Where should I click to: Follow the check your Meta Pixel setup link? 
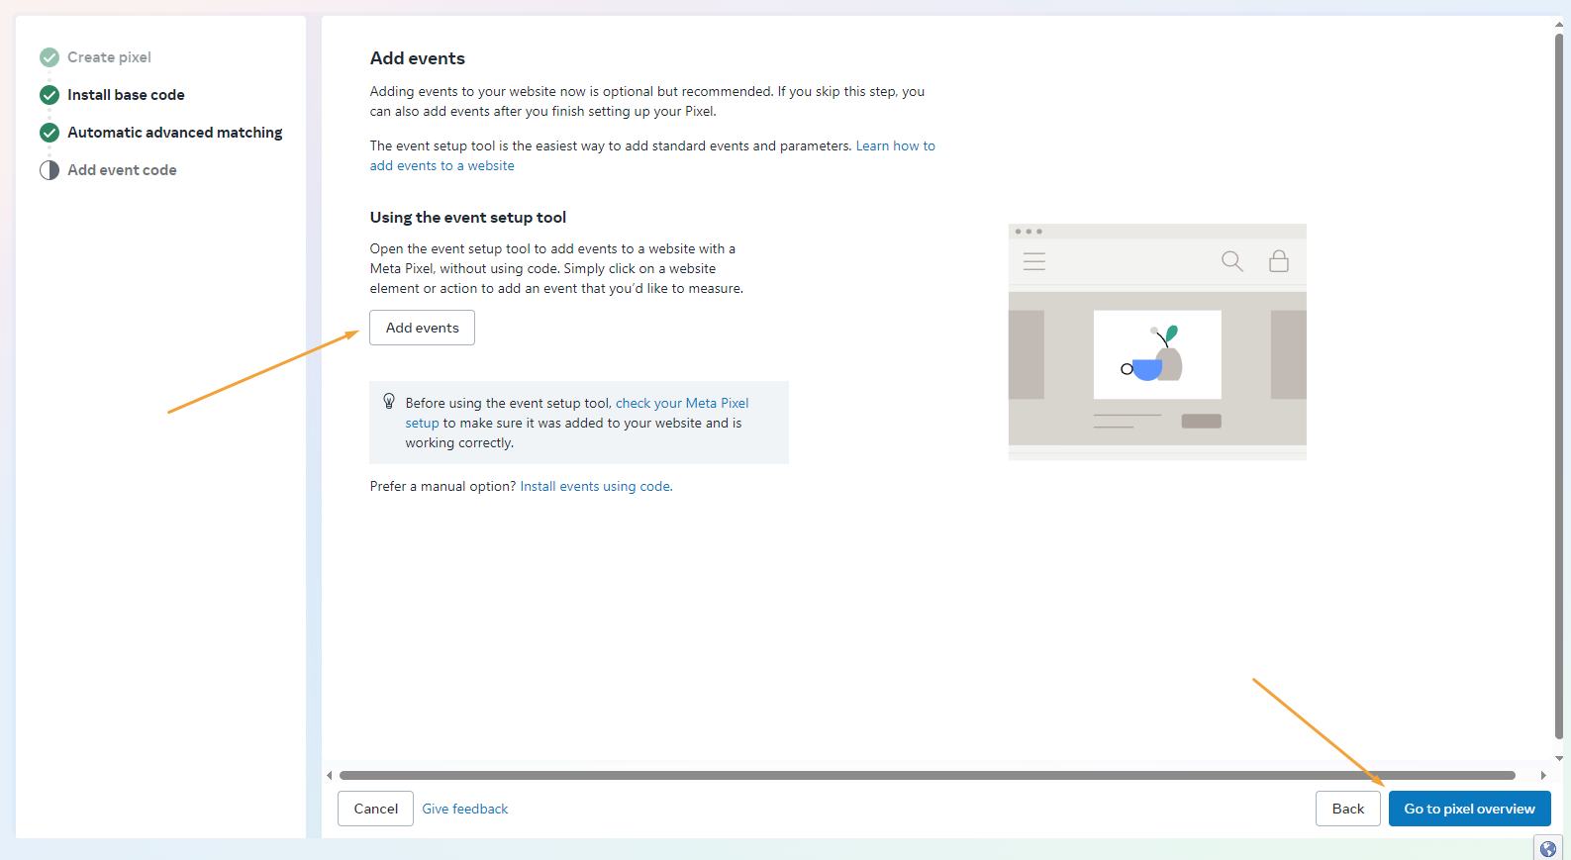coord(681,403)
